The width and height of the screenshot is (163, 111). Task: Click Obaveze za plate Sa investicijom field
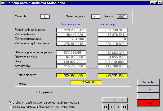[x=71, y=57]
